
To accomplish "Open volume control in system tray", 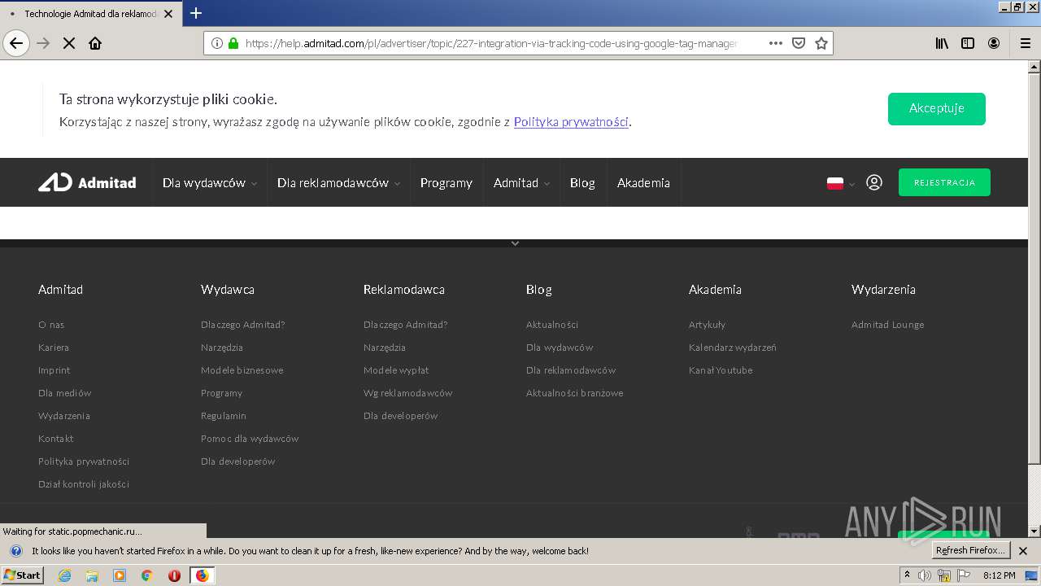I will 925,575.
